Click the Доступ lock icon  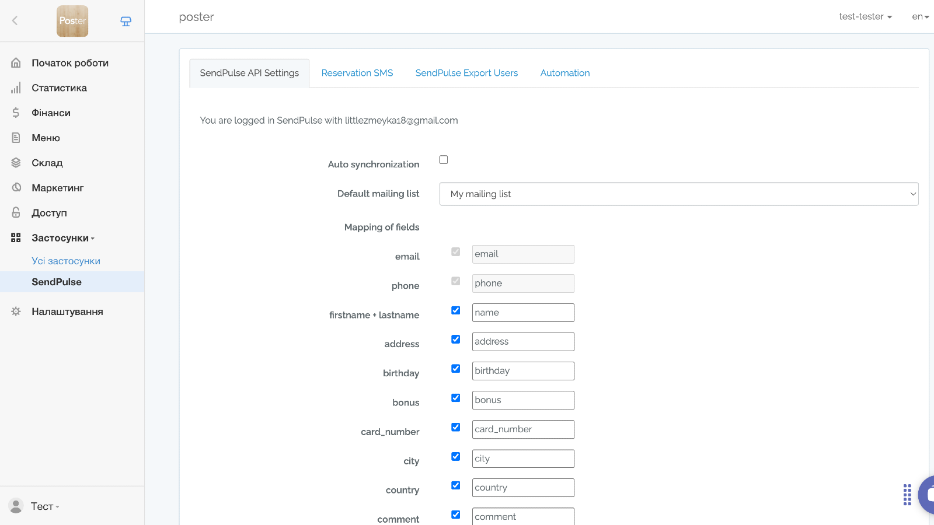pyautogui.click(x=16, y=213)
